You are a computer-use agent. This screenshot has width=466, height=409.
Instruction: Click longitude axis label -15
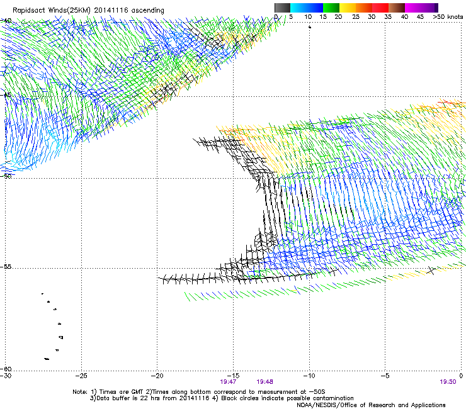pos(233,376)
